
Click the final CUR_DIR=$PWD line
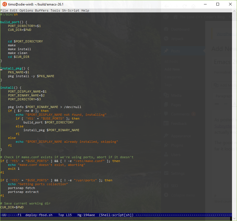tap(12, 207)
